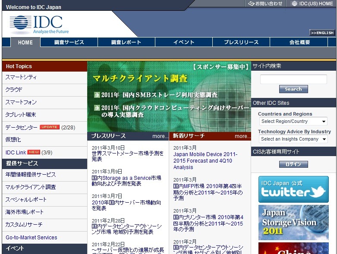The image size is (337, 254).
Task: Open 国内データセンターアウトソーシング市場 地域別予測 press release
Action: (x=126, y=229)
